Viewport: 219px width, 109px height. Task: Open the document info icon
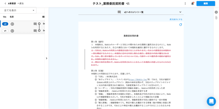(216, 12)
